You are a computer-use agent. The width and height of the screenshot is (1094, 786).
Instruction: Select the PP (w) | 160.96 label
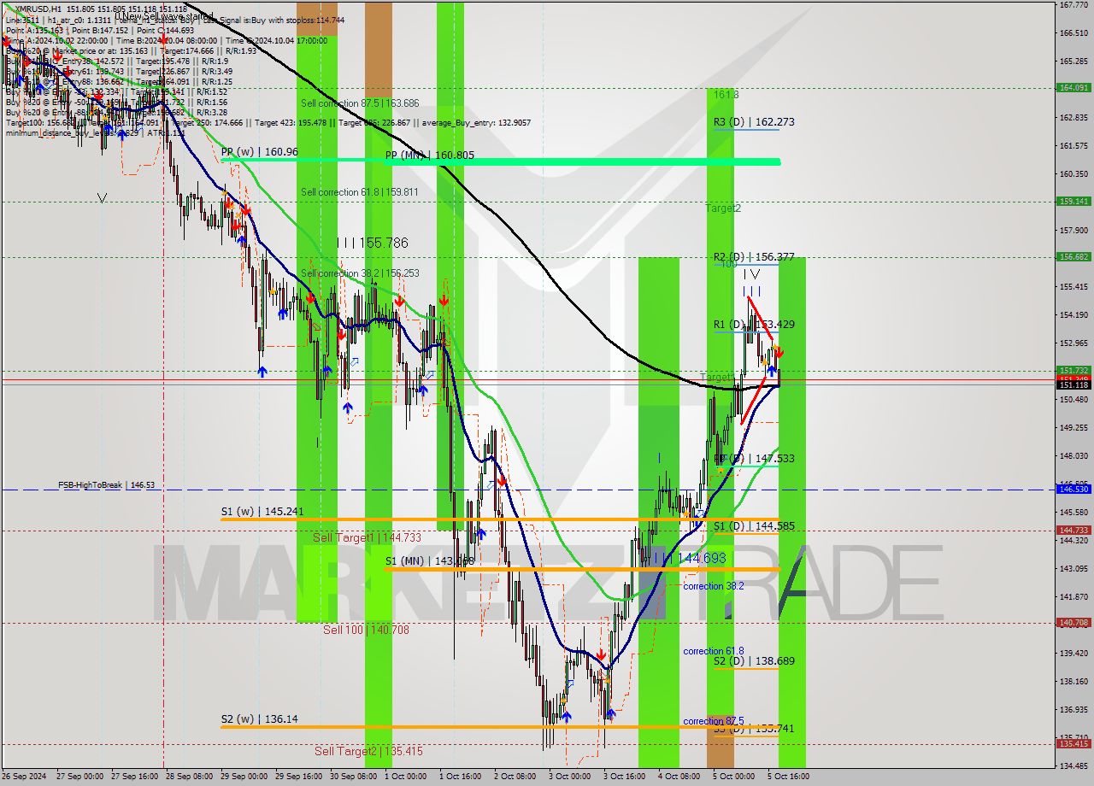(x=260, y=151)
